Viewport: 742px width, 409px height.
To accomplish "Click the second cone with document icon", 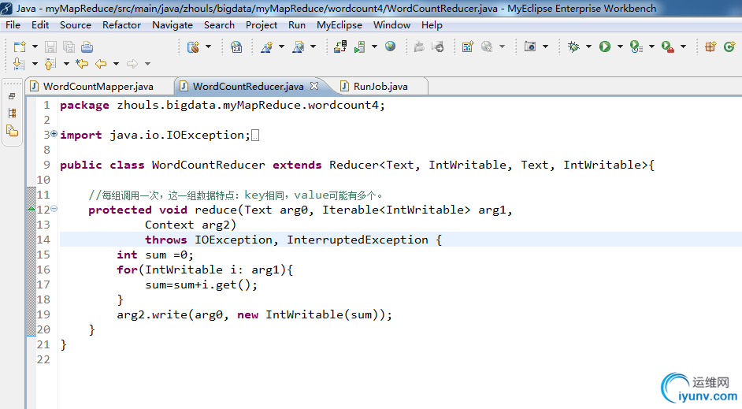I will point(299,46).
